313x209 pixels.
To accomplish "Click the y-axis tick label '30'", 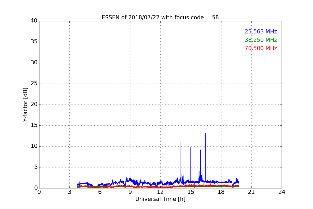I will [34, 63].
